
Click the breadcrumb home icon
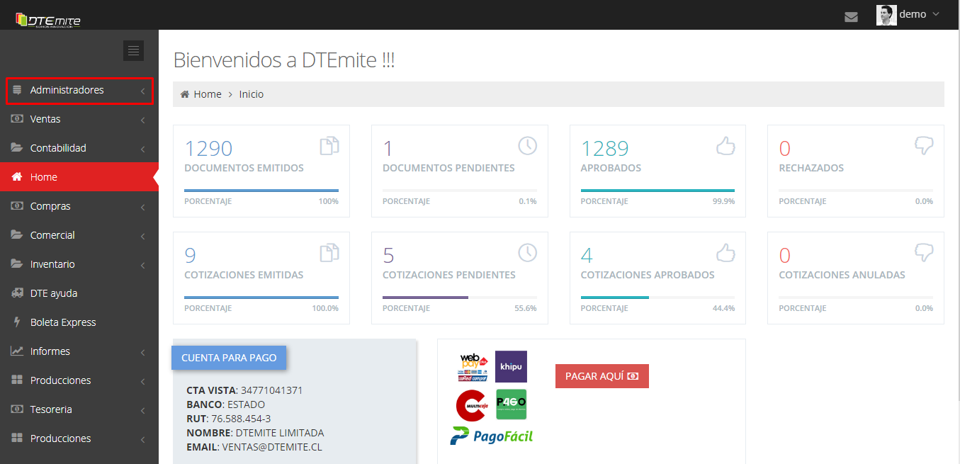pyautogui.click(x=185, y=94)
